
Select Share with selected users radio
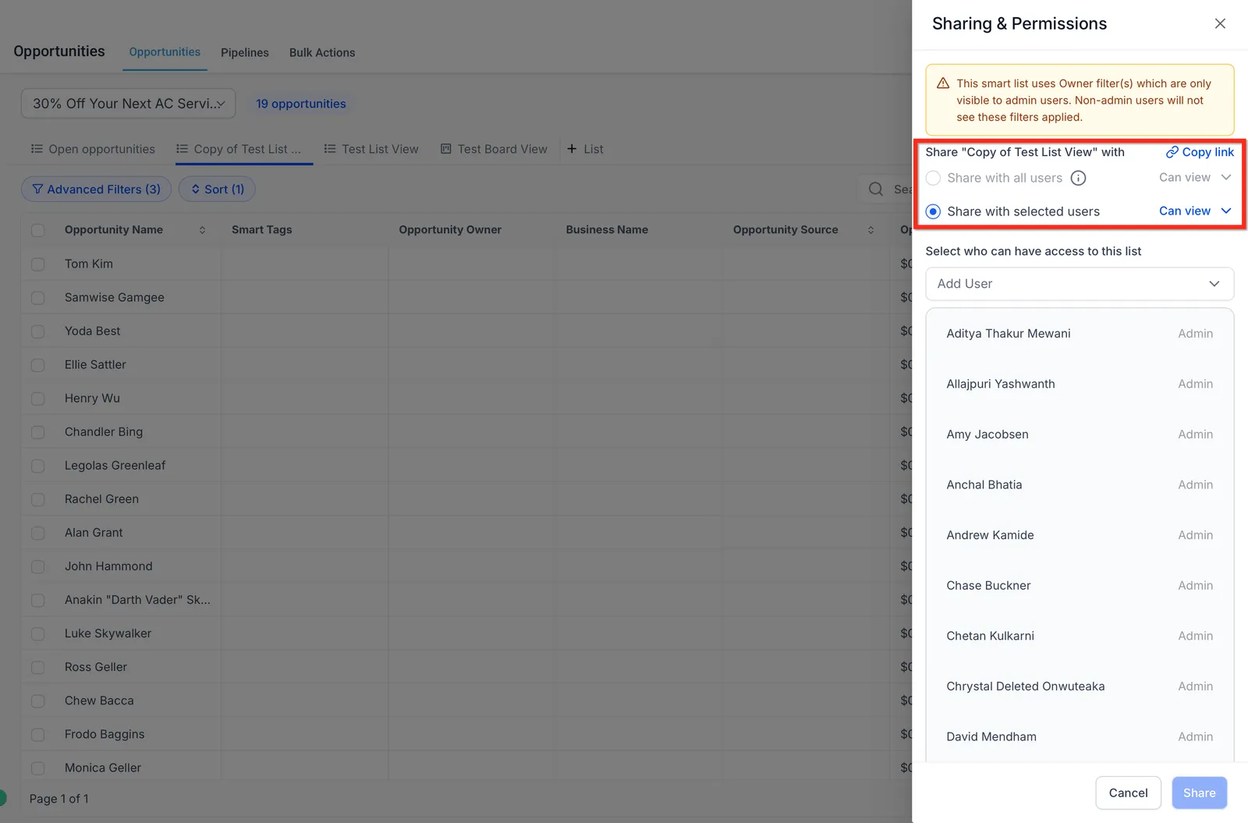pos(933,211)
